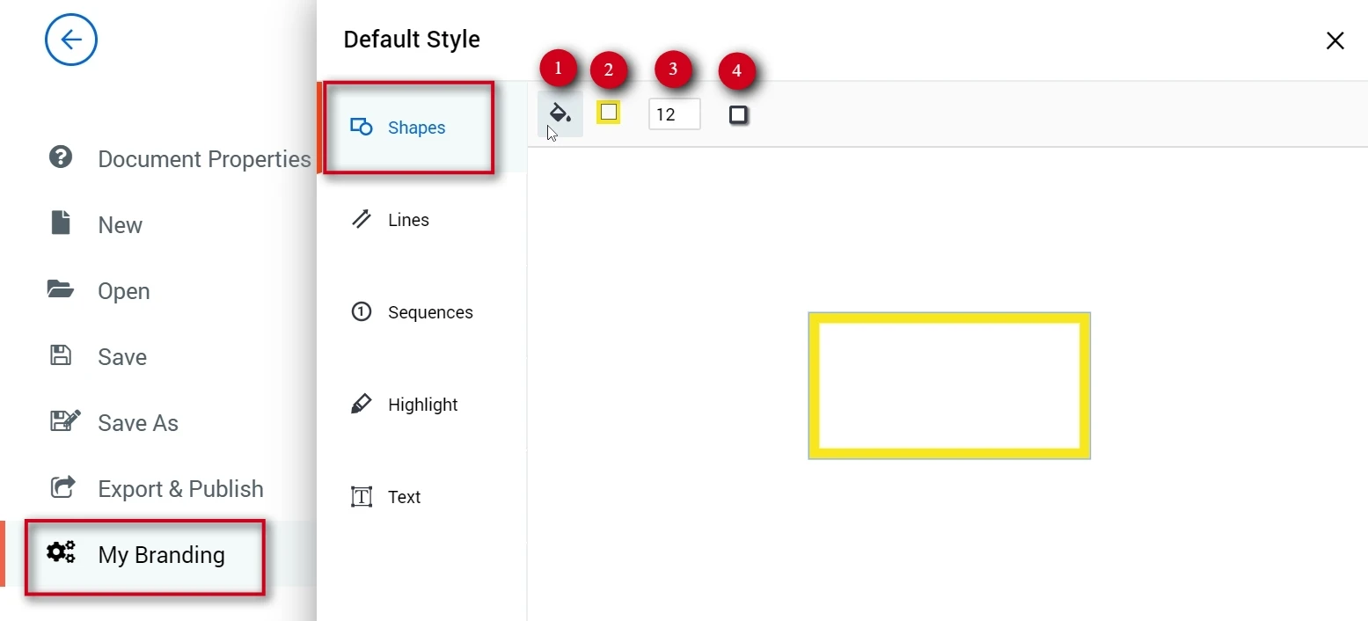Viewport: 1368px width, 621px height.
Task: Pick the yellow border color swatch
Action: click(x=608, y=113)
